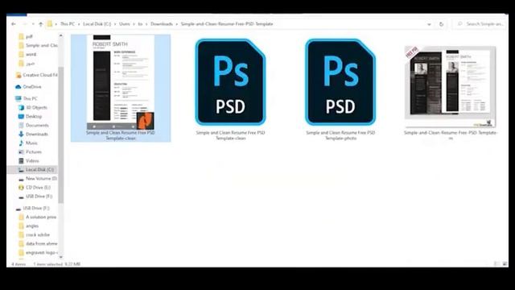This screenshot has width=515, height=290.
Task: Open Desktop in navigation pane
Action: click(x=31, y=116)
